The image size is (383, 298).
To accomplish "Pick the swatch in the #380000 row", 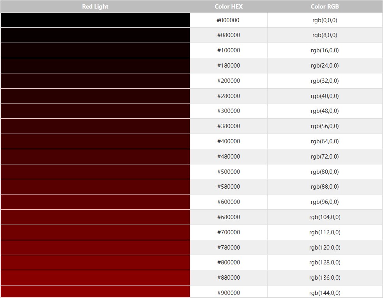I will click(x=95, y=126).
